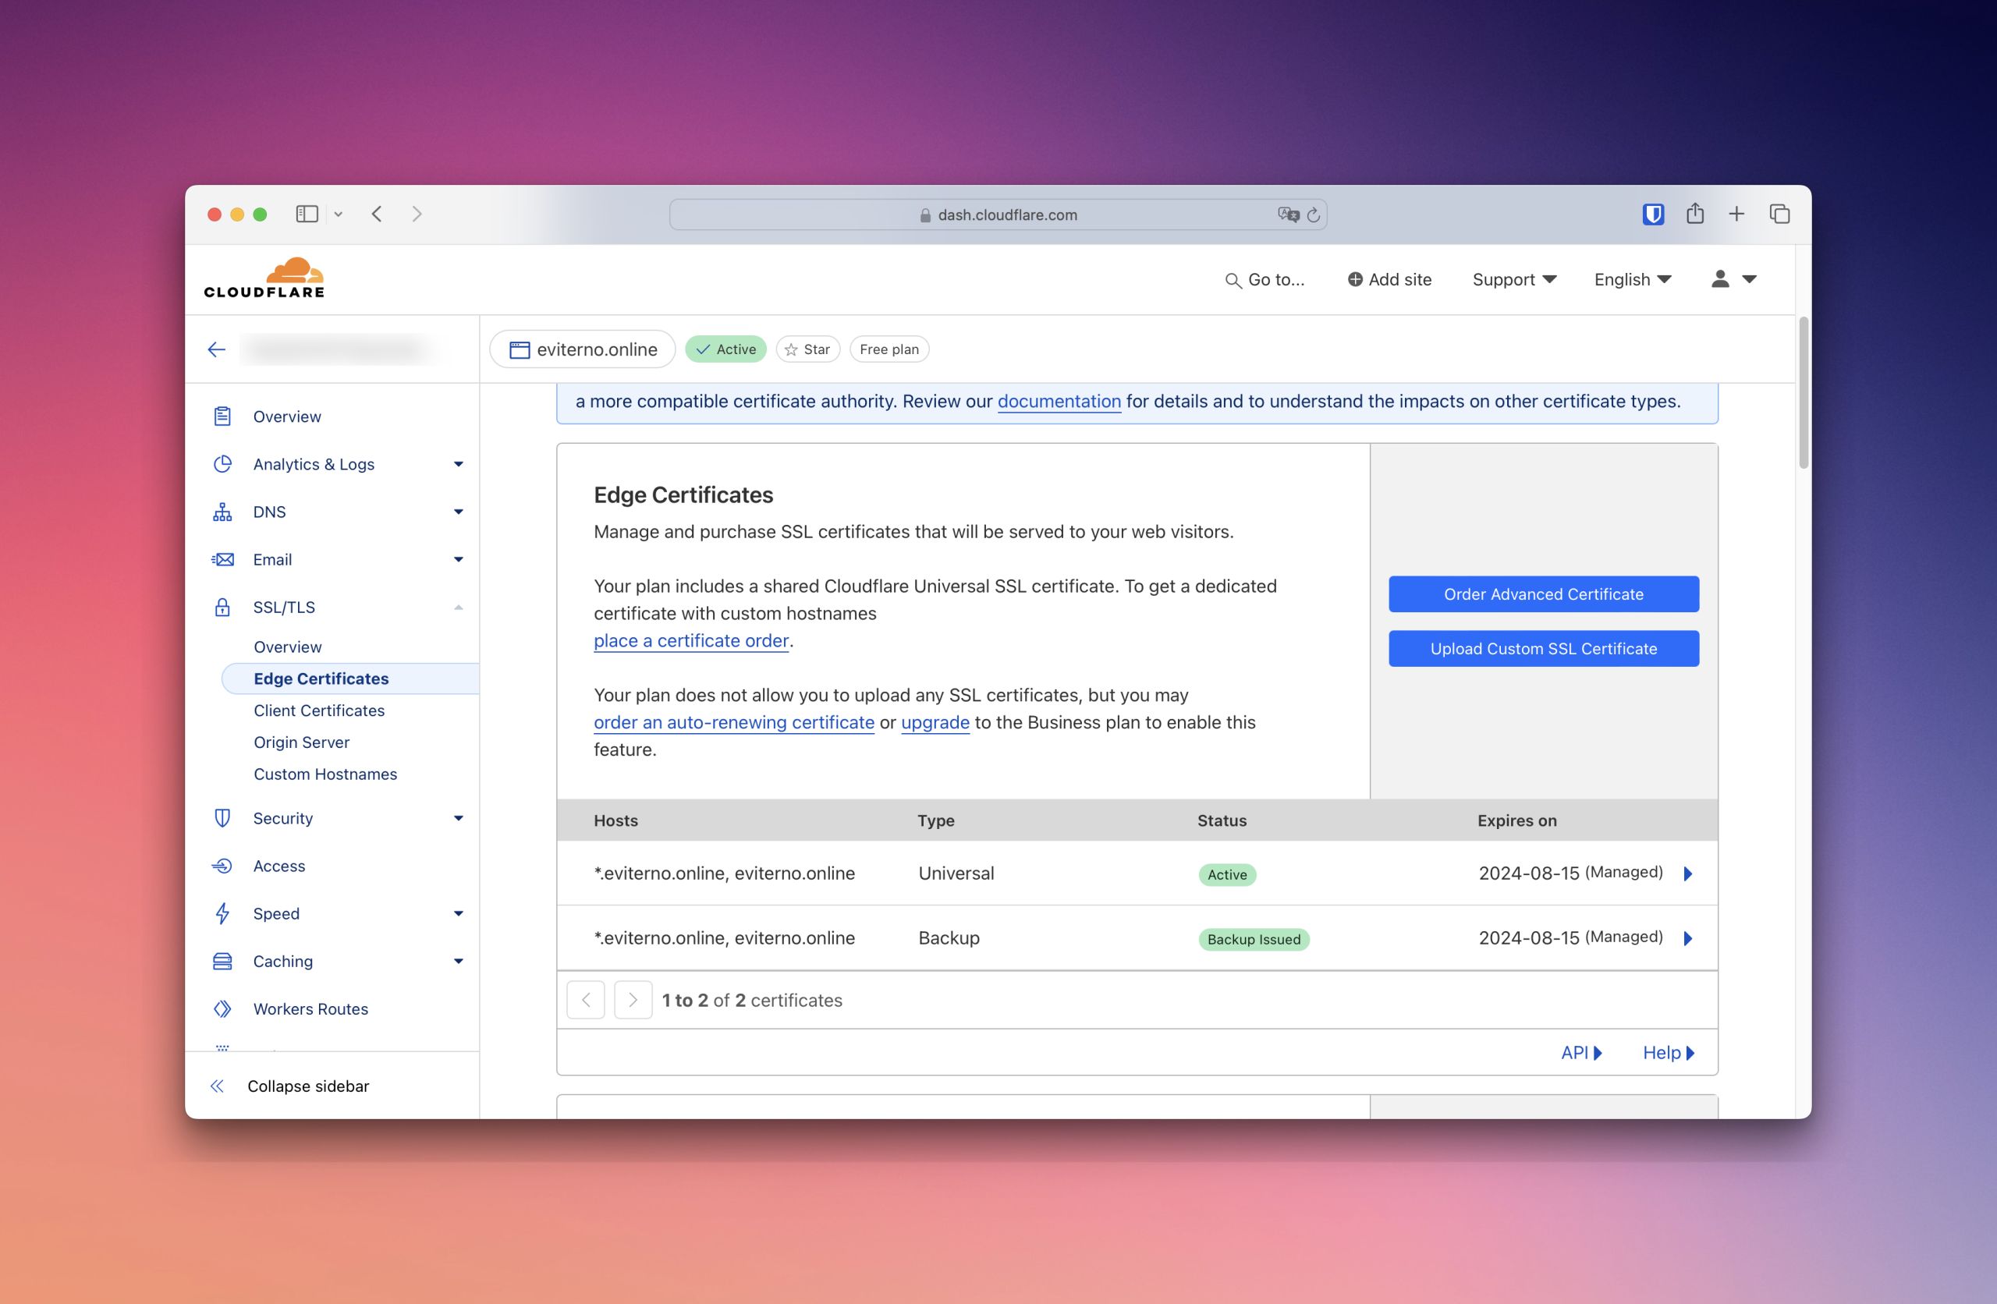The image size is (1997, 1304).
Task: Click Upload Custom SSL Certificate button
Action: pyautogui.click(x=1543, y=649)
